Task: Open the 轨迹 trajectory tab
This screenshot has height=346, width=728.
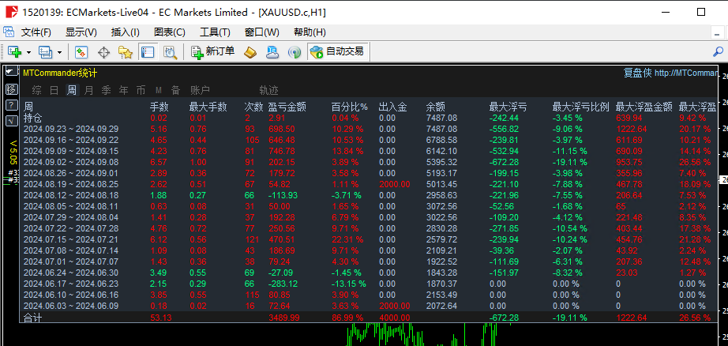Action: [x=268, y=90]
